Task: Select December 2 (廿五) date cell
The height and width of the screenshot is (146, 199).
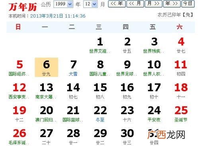Action: click(127, 45)
